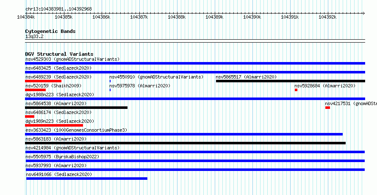Image resolution: width=377 pixels, height=195 pixels.
Task: Select the red bar under nsv6489239
Action: point(43,81)
